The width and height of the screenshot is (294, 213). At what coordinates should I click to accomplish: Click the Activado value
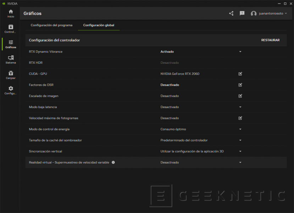pyautogui.click(x=167, y=52)
